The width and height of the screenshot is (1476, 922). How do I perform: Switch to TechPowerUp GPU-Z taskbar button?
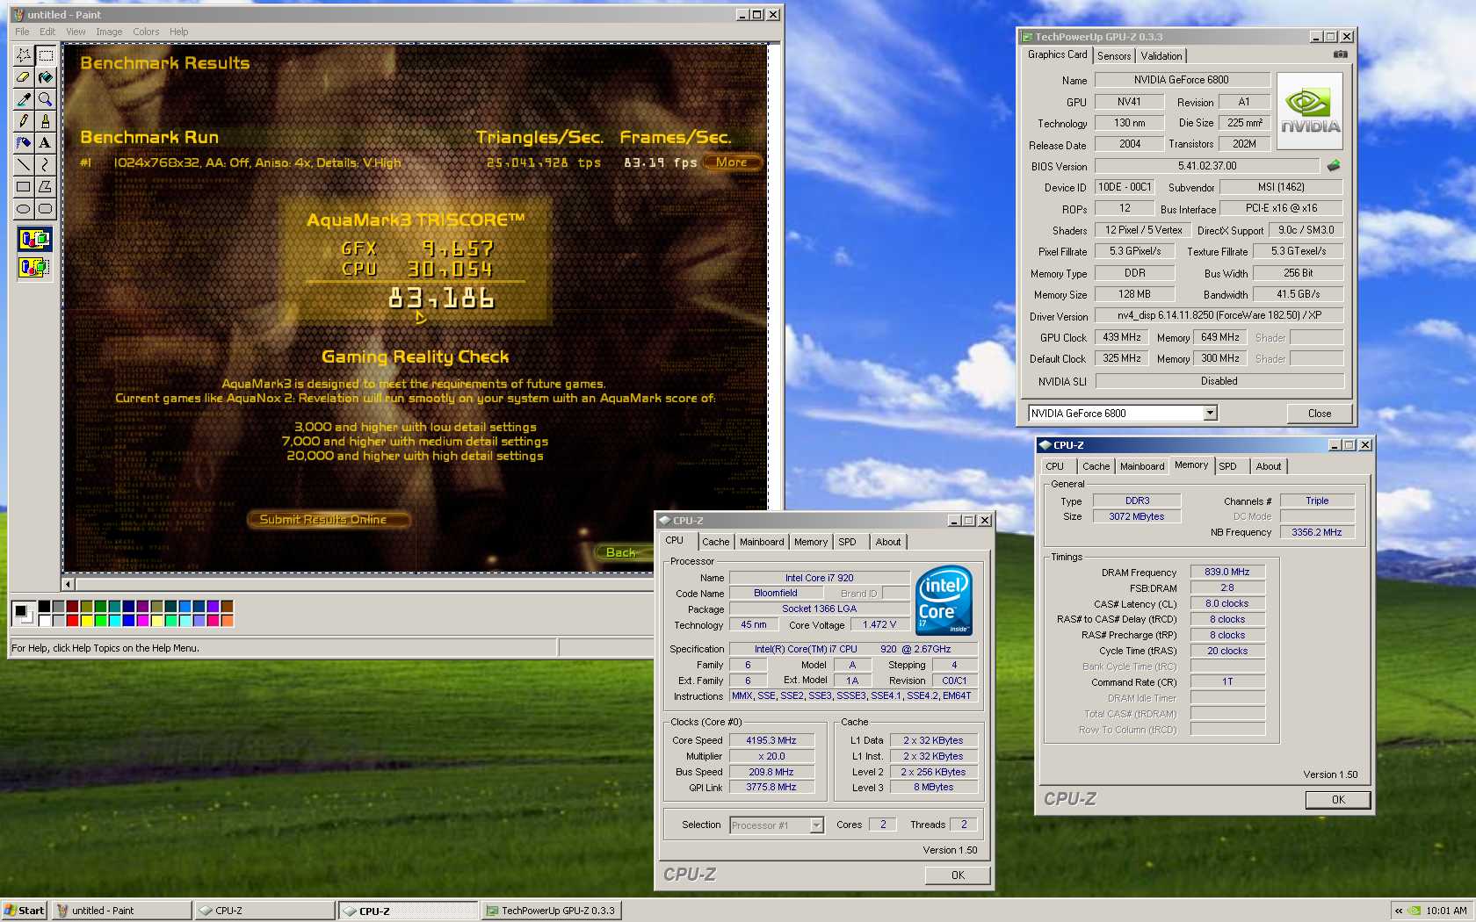552,911
